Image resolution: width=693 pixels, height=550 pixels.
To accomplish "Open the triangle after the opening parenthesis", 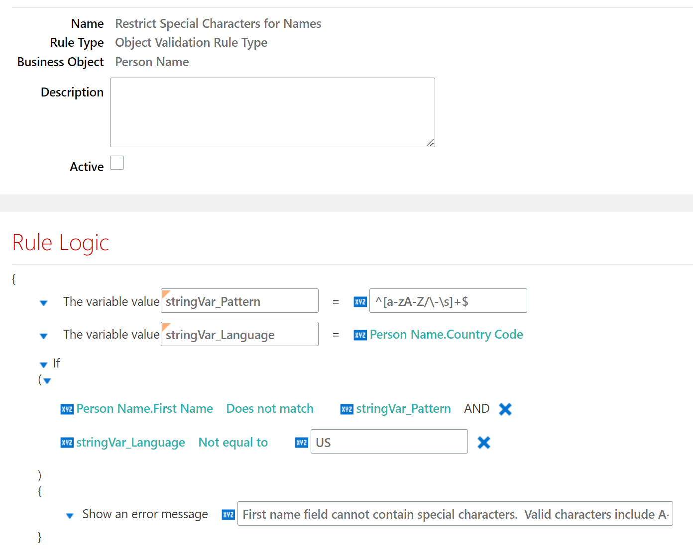I will [x=46, y=380].
